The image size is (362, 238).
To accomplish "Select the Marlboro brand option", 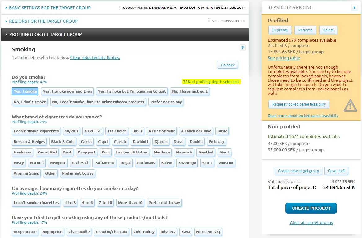I will pos(162,152).
